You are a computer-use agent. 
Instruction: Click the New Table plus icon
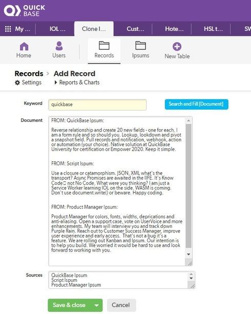pos(177,47)
